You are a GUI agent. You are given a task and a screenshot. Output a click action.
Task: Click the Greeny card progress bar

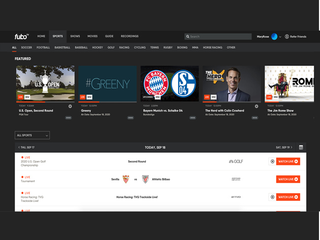[x=107, y=102]
